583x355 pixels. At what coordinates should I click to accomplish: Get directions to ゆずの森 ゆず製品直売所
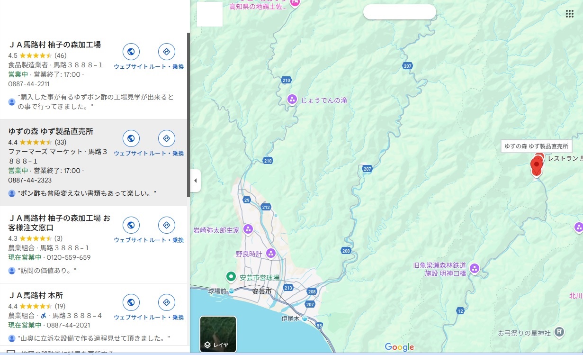click(x=166, y=138)
